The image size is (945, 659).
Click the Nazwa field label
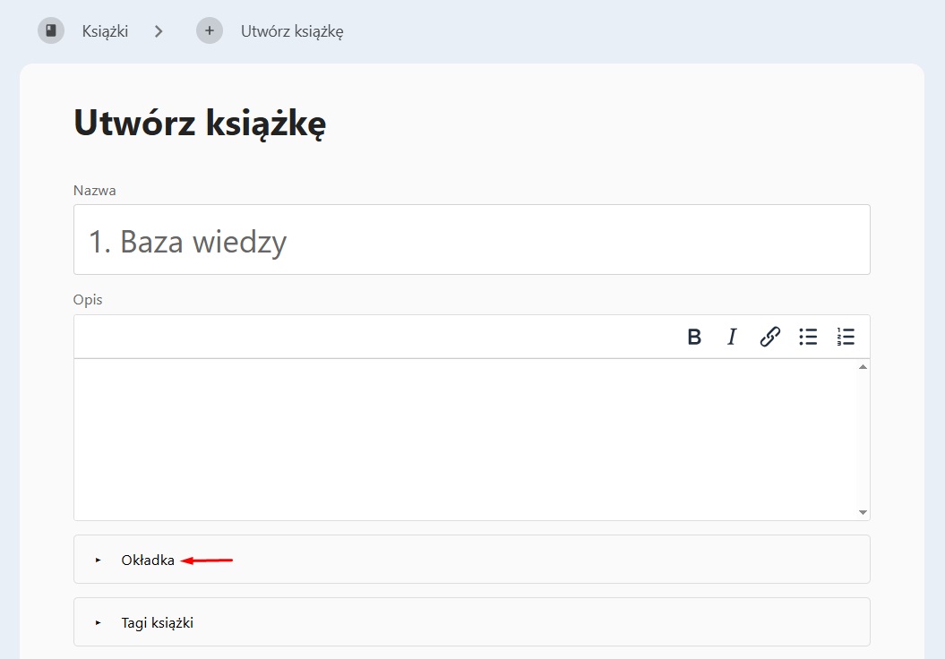[95, 190]
